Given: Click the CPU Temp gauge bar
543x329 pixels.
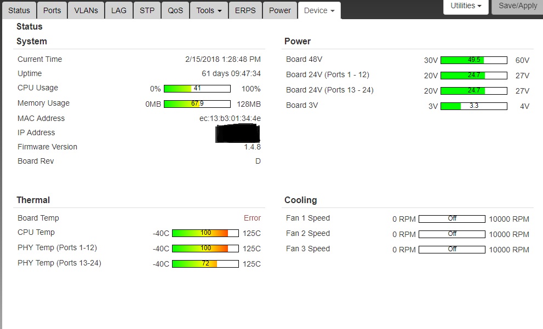Looking at the screenshot, I should point(205,233).
